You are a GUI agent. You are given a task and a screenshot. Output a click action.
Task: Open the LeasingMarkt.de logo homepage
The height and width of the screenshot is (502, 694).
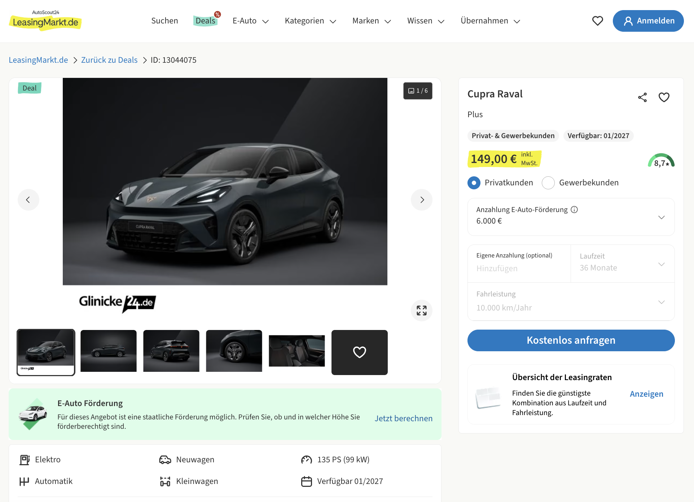(x=45, y=20)
